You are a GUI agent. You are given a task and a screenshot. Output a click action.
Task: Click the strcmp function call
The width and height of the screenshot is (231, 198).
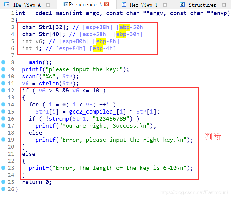59,119
